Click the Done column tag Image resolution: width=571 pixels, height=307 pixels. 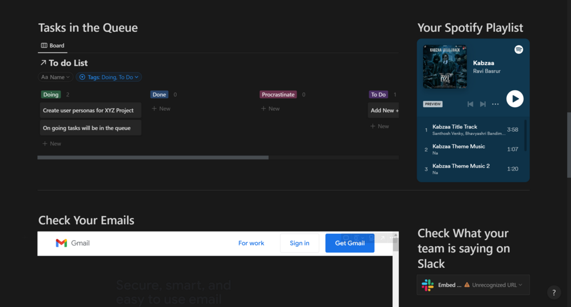pyautogui.click(x=159, y=95)
